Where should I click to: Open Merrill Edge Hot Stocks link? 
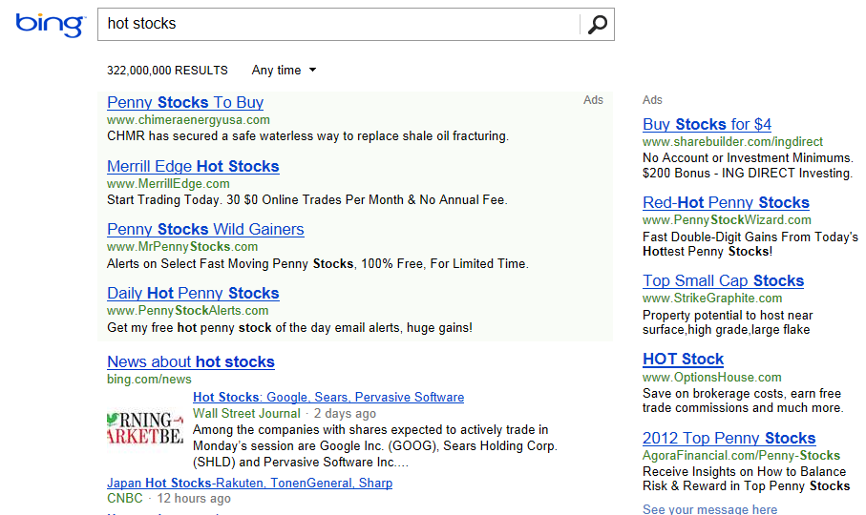point(193,167)
